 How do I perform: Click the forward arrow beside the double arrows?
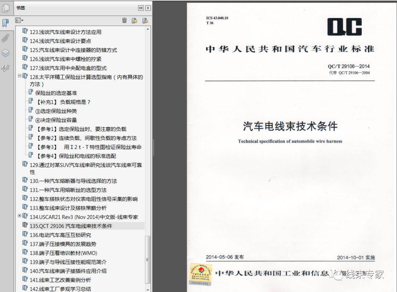click(x=148, y=8)
